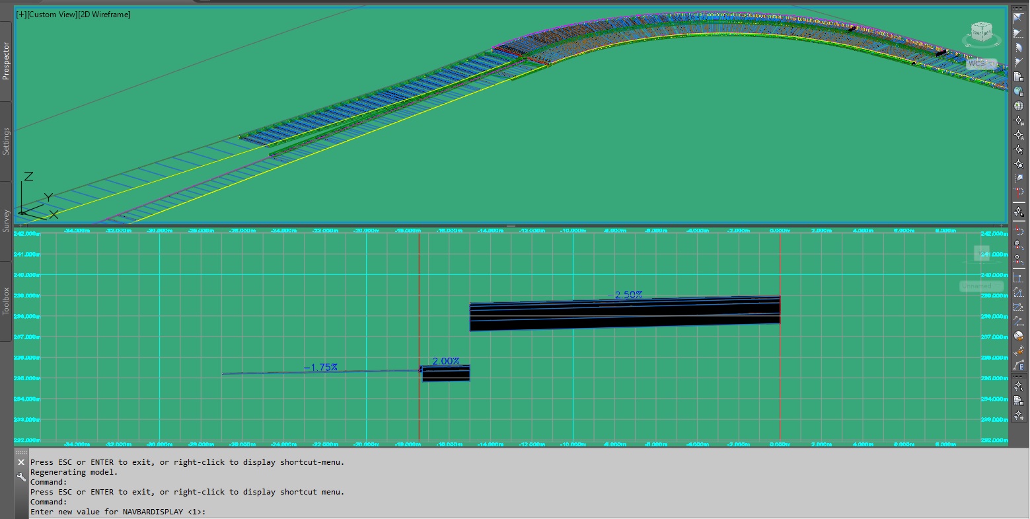Select the Northing Easting document icon

click(x=1019, y=77)
